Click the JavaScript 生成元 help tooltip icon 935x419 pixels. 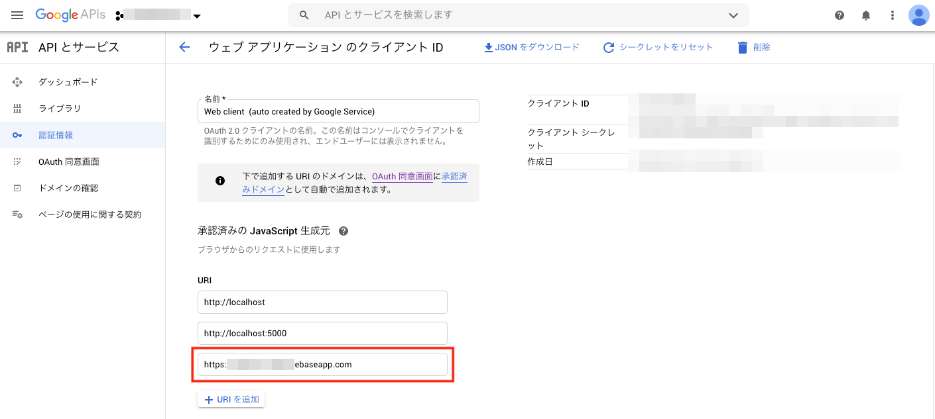pyautogui.click(x=343, y=230)
